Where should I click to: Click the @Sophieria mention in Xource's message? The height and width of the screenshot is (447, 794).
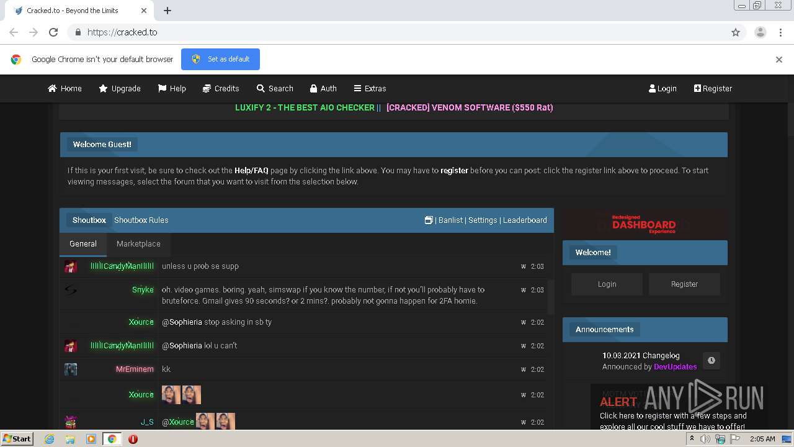[x=182, y=322]
